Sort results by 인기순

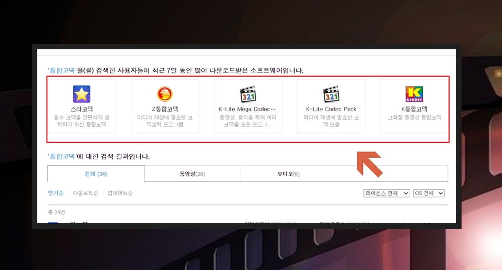[x=56, y=193]
